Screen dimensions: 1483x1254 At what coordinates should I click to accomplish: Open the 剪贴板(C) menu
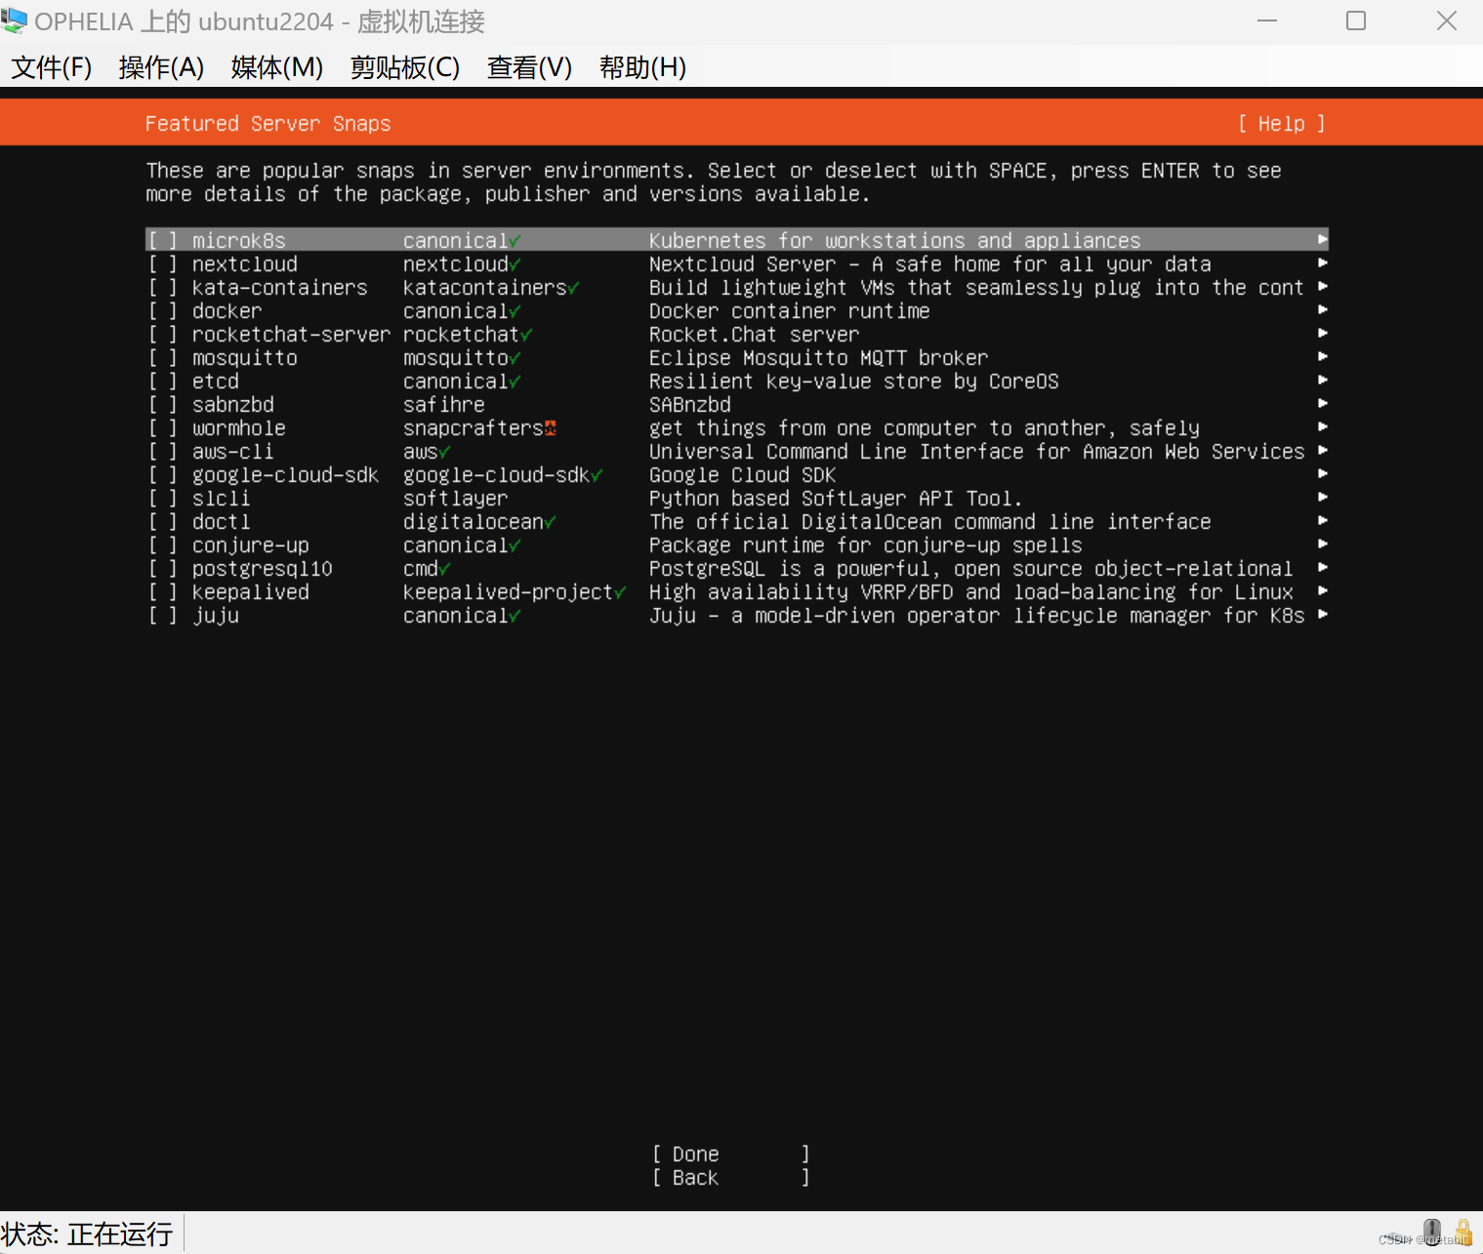pos(405,67)
